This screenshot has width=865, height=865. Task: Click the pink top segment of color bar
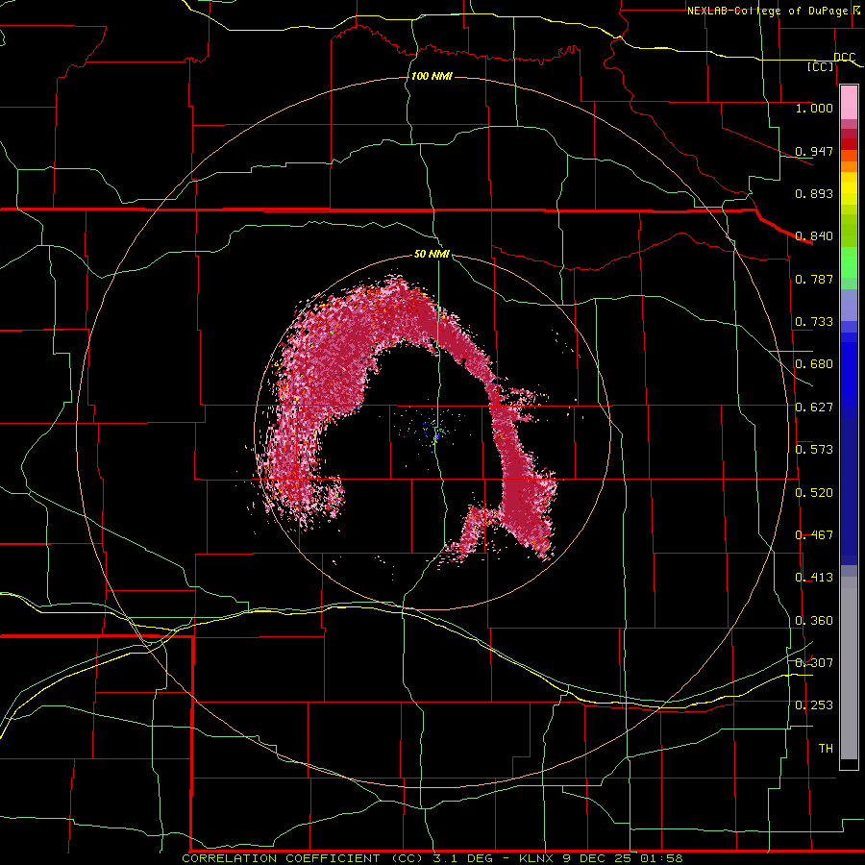849,103
